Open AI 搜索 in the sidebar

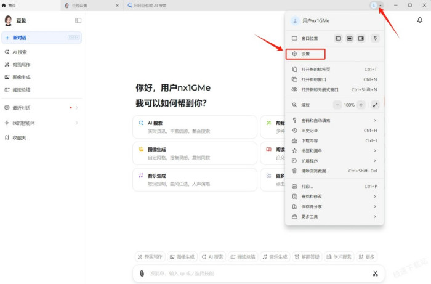pos(41,52)
